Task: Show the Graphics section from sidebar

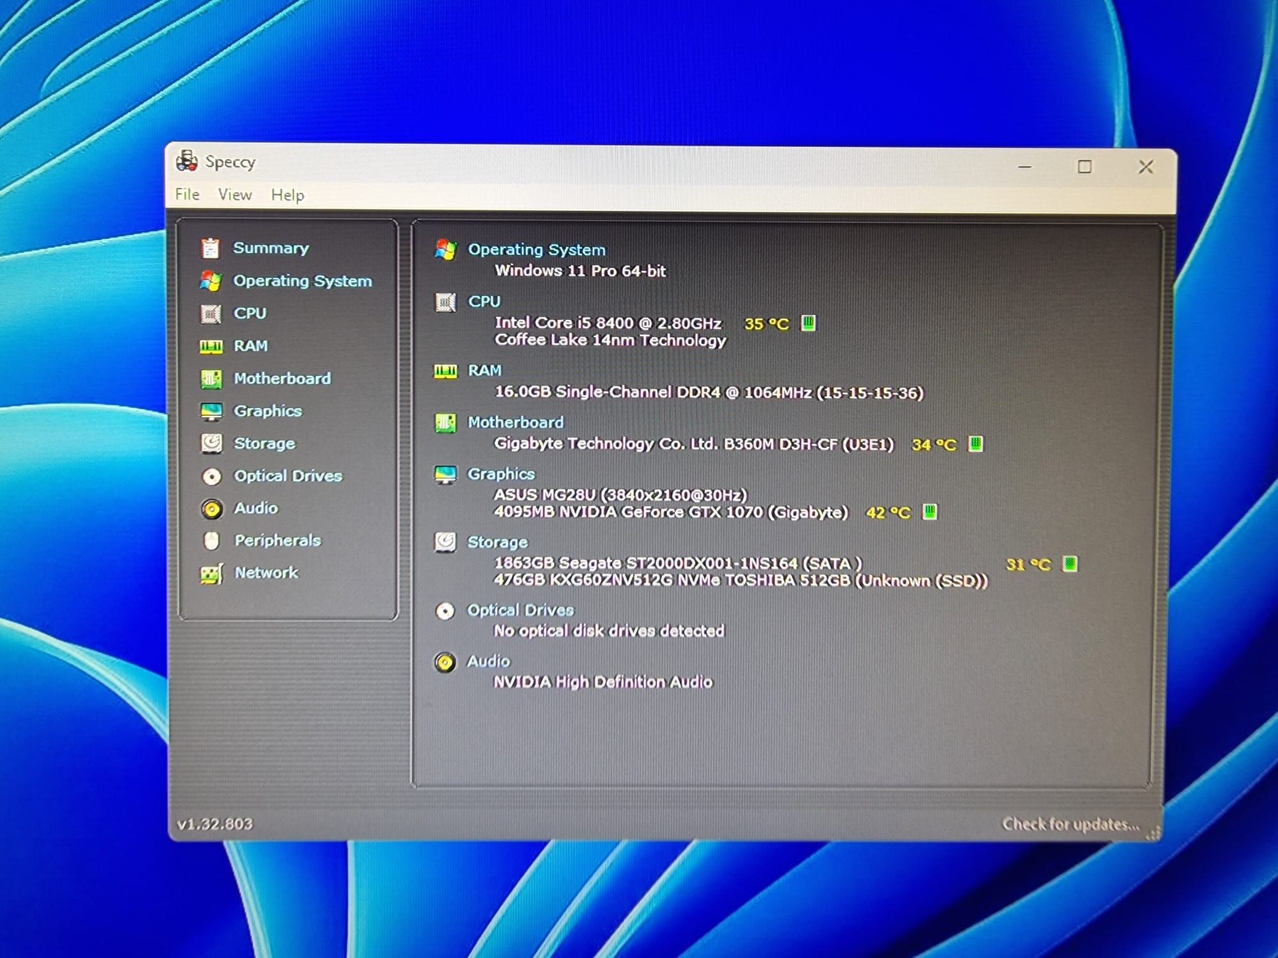Action: coord(268,411)
